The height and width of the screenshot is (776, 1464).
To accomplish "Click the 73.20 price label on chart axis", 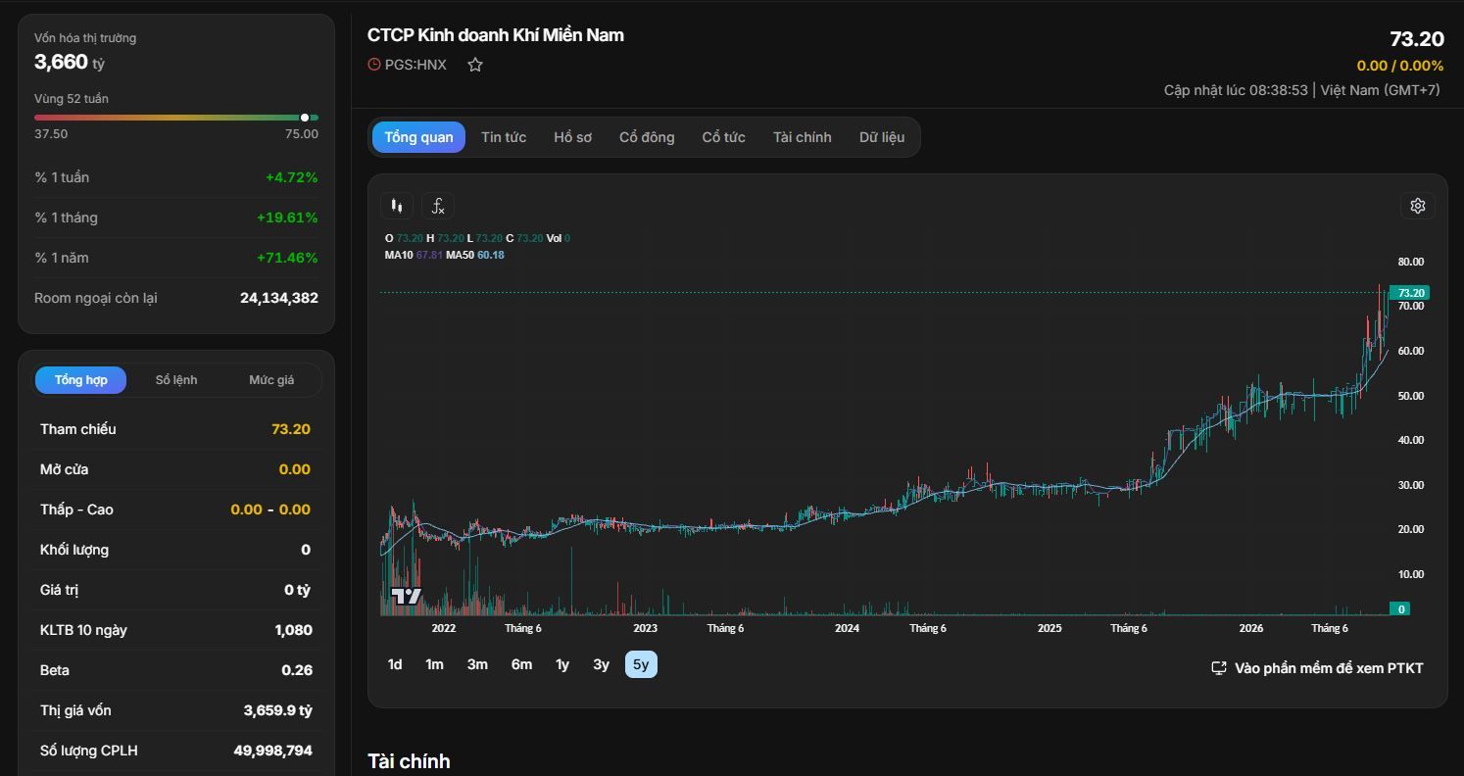I will coord(1410,293).
